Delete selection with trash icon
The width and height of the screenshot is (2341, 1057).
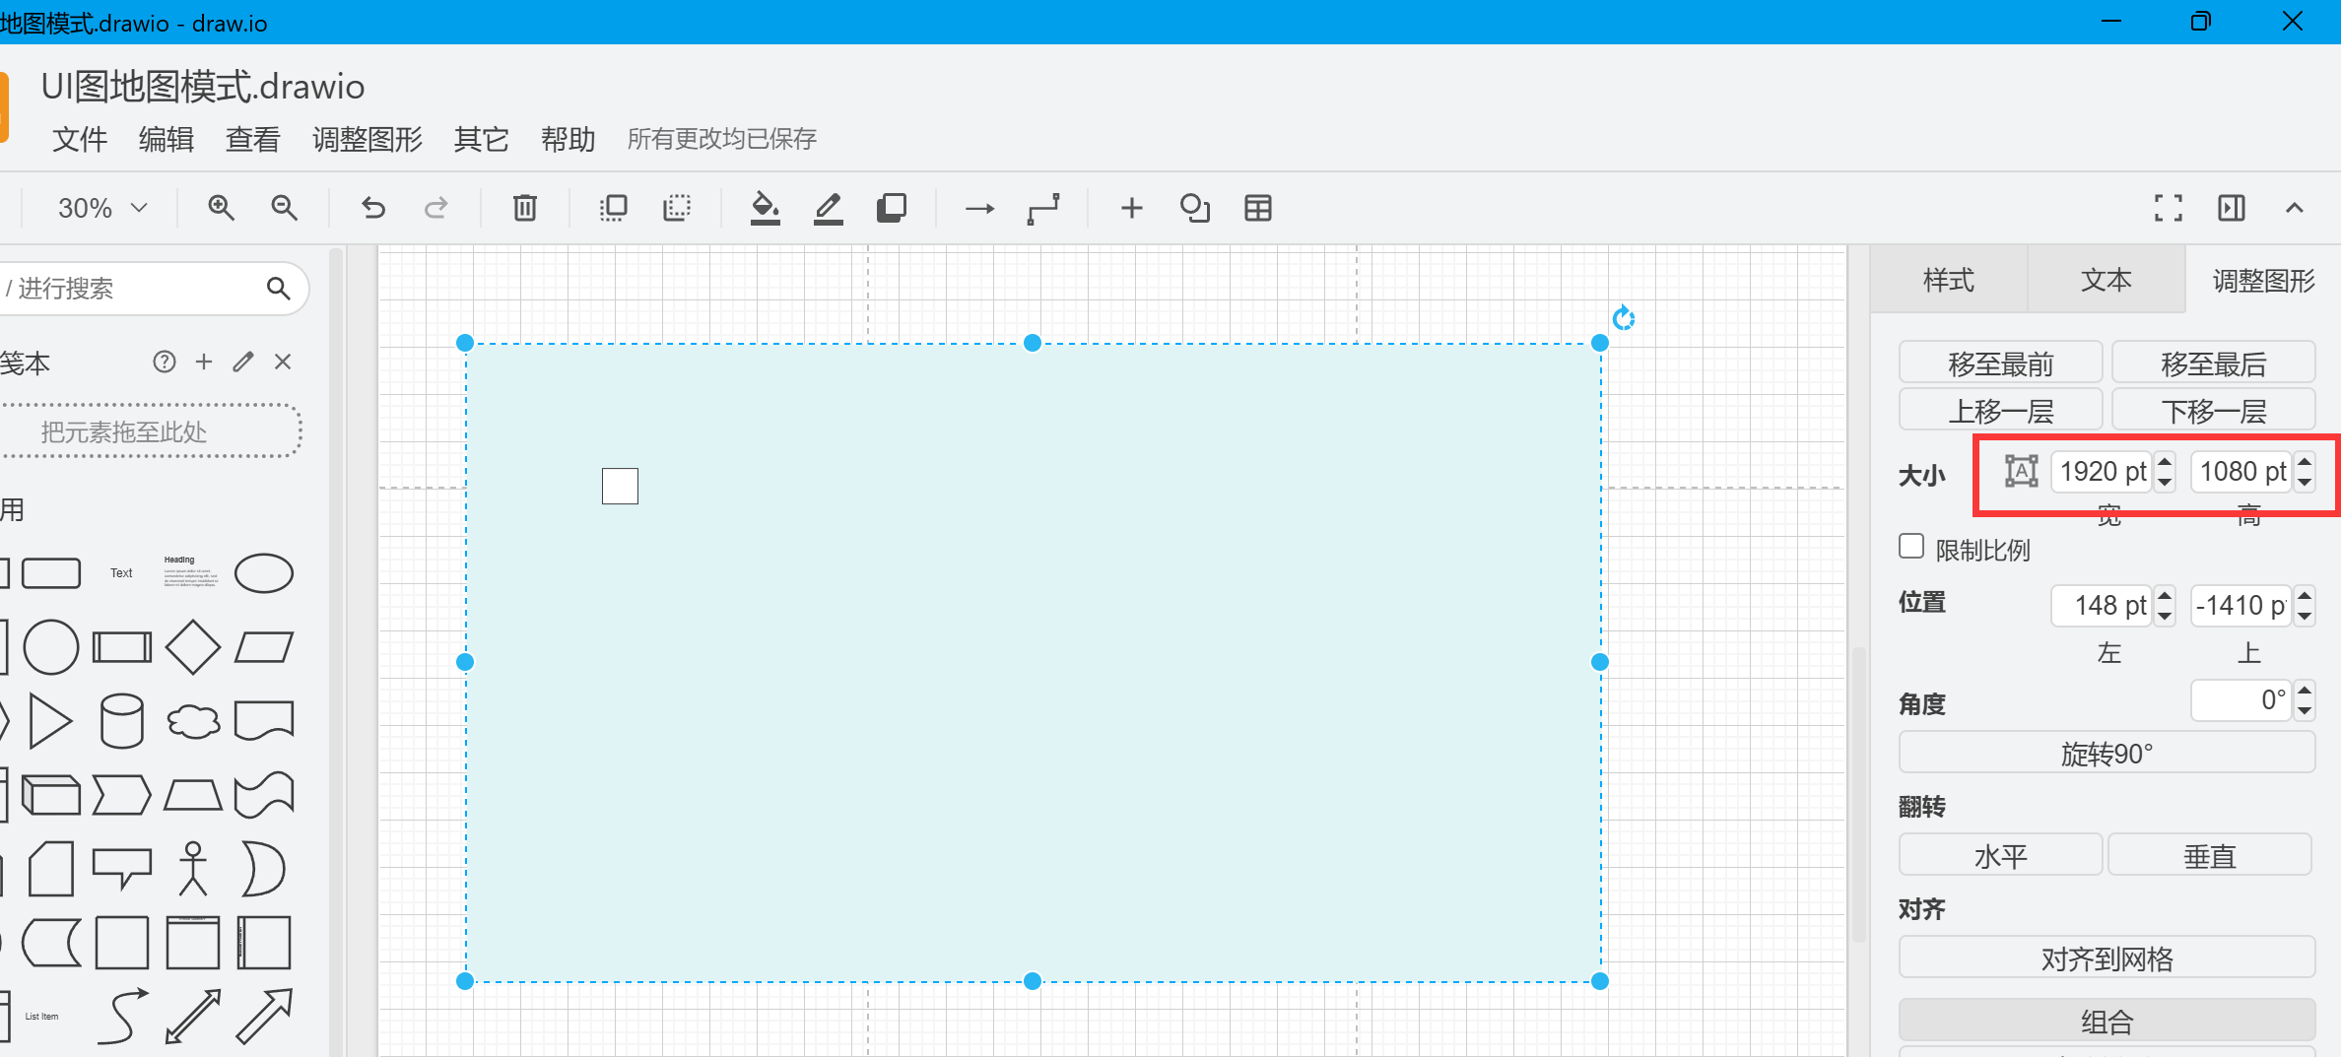pos(525,208)
